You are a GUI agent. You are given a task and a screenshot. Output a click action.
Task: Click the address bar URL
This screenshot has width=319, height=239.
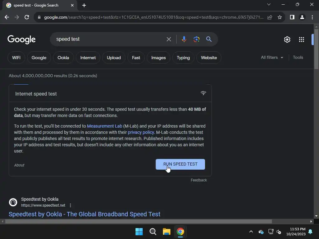(x=154, y=17)
